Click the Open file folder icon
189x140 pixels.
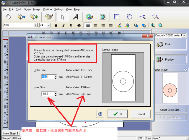(x=21, y=17)
